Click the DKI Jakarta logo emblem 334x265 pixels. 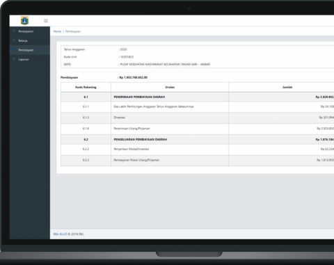tap(25, 21)
